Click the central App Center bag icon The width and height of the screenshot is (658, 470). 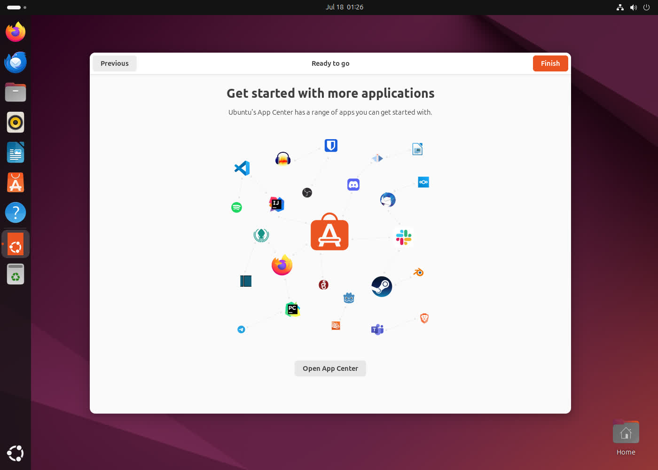(329, 232)
